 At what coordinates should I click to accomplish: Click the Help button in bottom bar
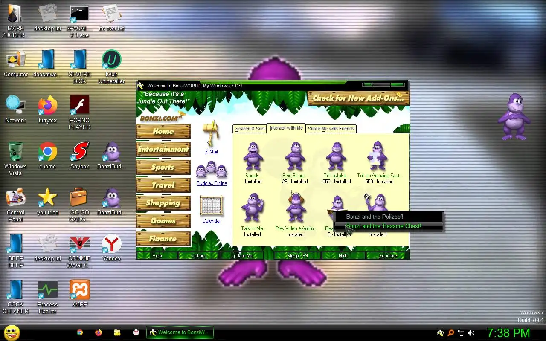click(x=157, y=256)
